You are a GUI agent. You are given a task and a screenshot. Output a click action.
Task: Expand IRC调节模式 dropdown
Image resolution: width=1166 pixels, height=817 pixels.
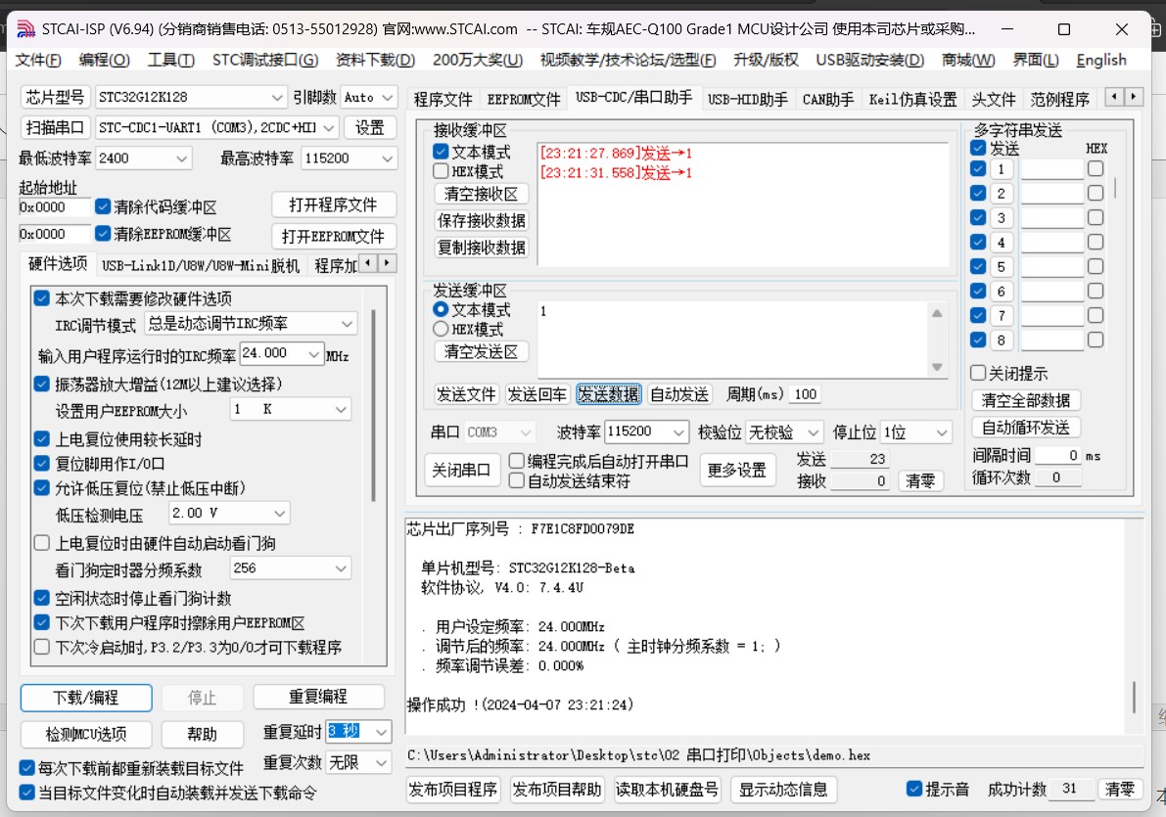251,324
